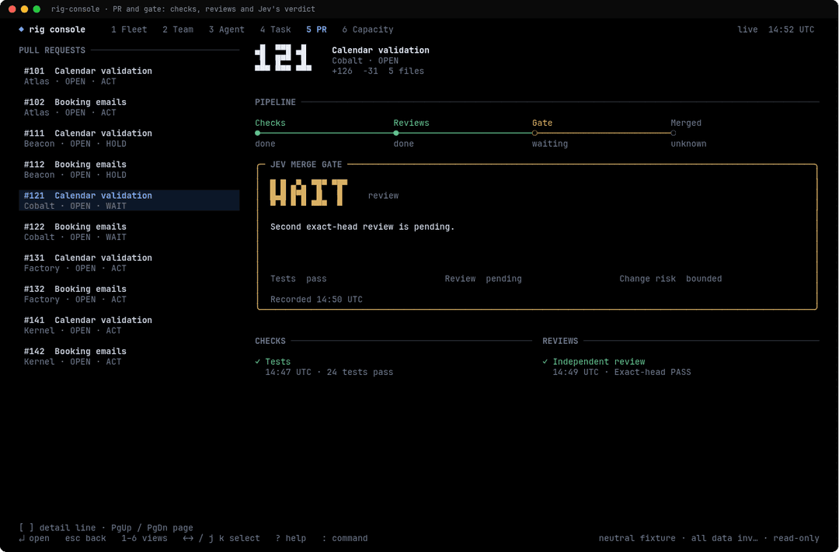The width and height of the screenshot is (839, 552).
Task: Select PR #101 Calendar validation
Action: coord(129,76)
